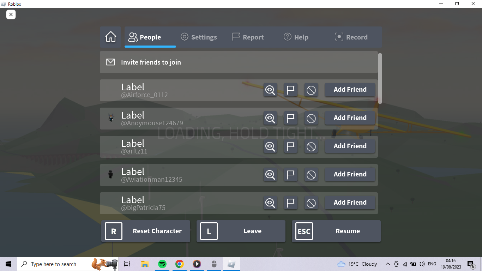This screenshot has width=482, height=271.
Task: Select the @arftz11 username text
Action: click(x=134, y=151)
